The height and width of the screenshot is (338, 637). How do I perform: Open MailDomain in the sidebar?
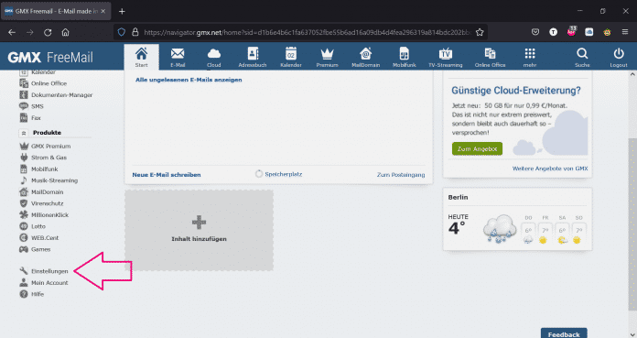[41, 192]
